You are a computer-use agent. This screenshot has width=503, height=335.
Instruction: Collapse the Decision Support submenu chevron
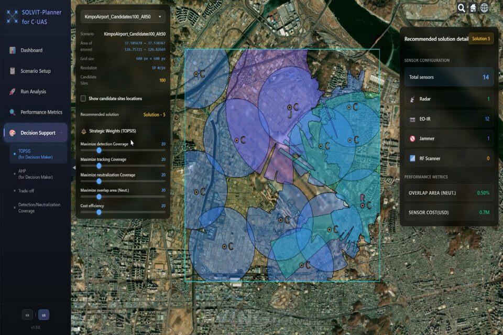62,133
